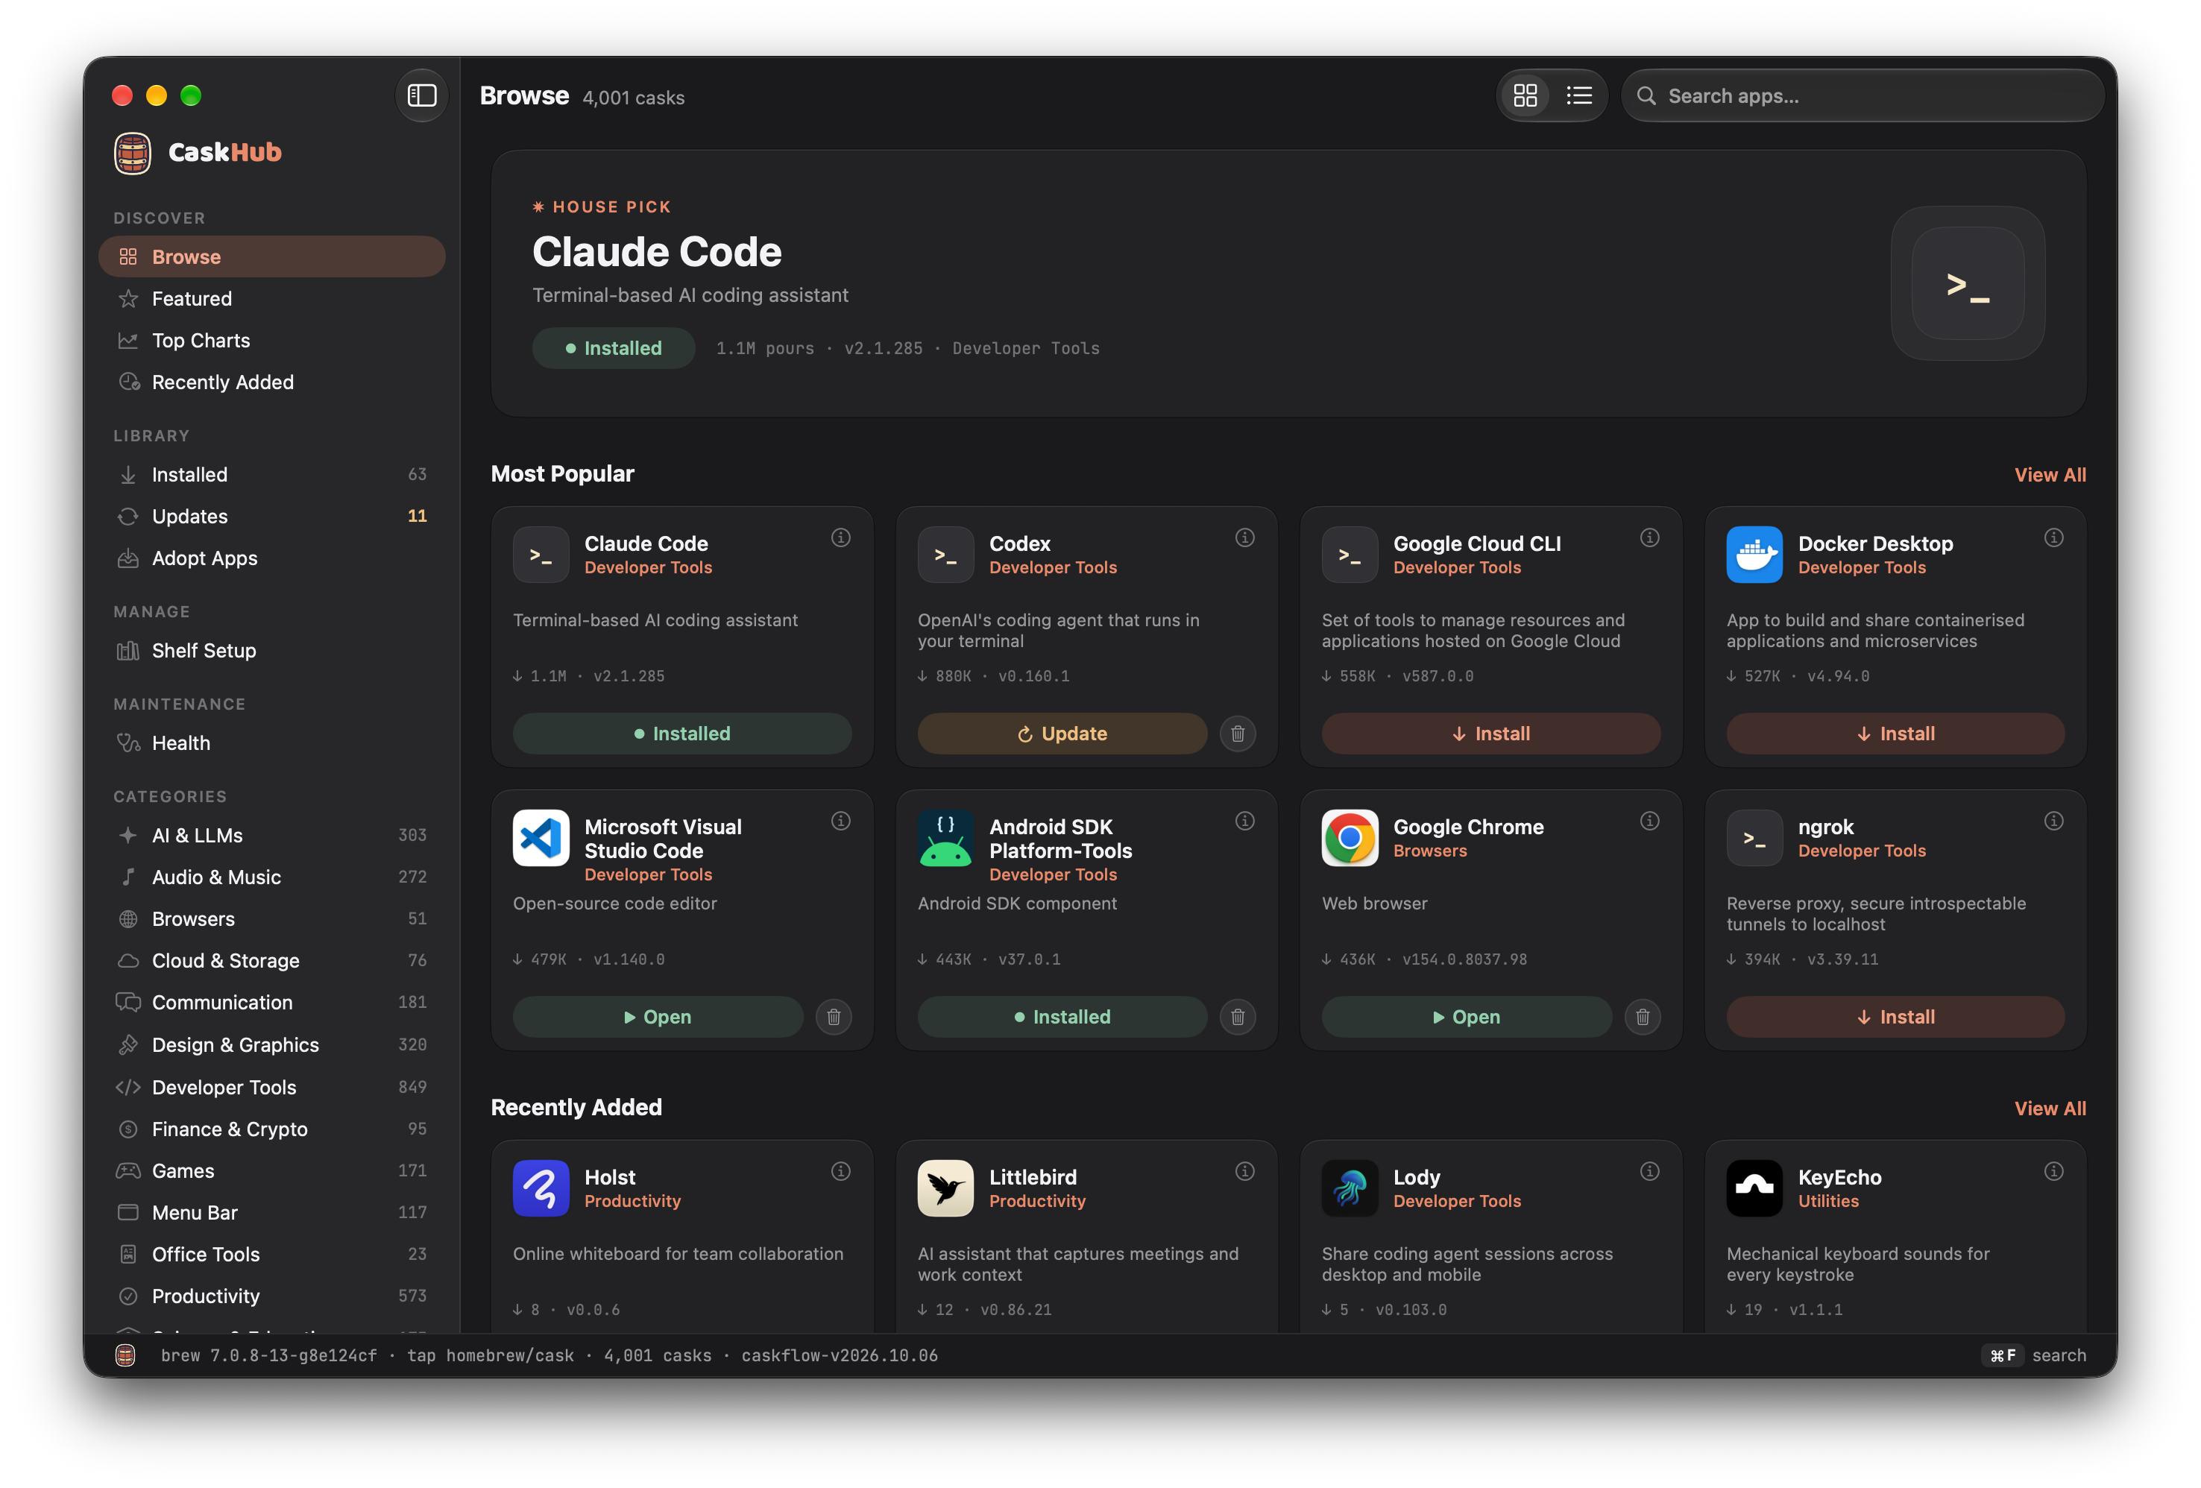The image size is (2201, 1488).
Task: View All Most Popular apps
Action: (2050, 475)
